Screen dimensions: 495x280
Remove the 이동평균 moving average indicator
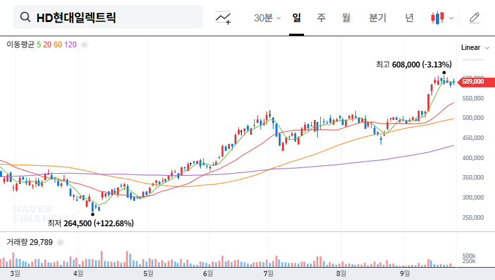click(84, 45)
